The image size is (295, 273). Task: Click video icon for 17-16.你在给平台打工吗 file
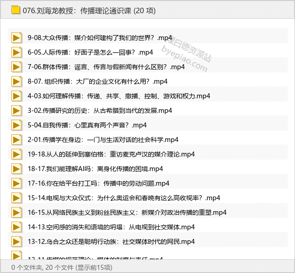(x=16, y=183)
